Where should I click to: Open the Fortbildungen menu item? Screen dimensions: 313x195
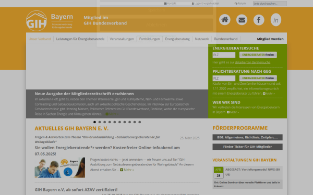click(x=149, y=39)
